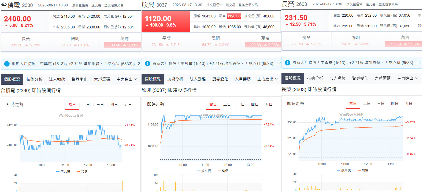Expand 主力進出 dropdown in 欣興 panel
423x192 pixels.
point(268,79)
